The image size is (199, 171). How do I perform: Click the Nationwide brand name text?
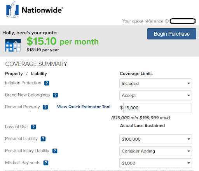(x=42, y=10)
